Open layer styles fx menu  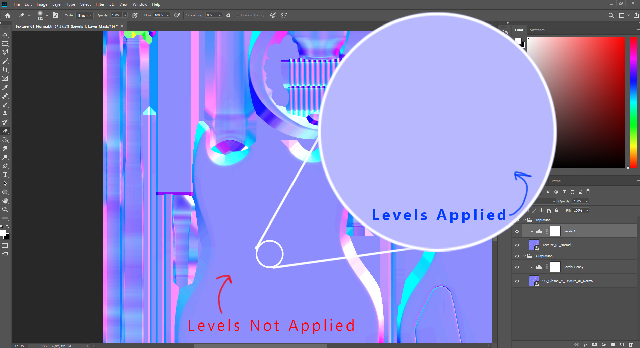pos(586,345)
